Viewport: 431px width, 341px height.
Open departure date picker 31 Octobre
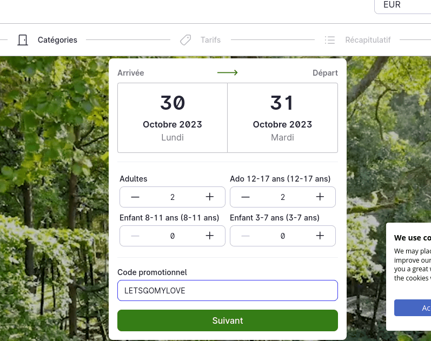tap(283, 118)
